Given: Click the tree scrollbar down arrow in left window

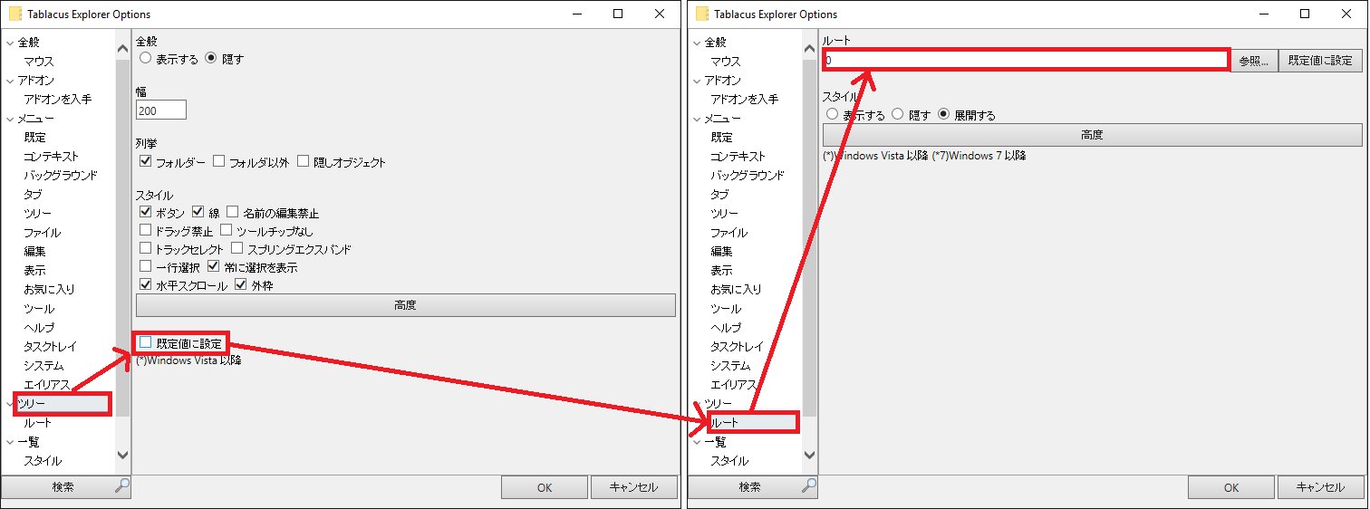Looking at the screenshot, I should pyautogui.click(x=123, y=455).
